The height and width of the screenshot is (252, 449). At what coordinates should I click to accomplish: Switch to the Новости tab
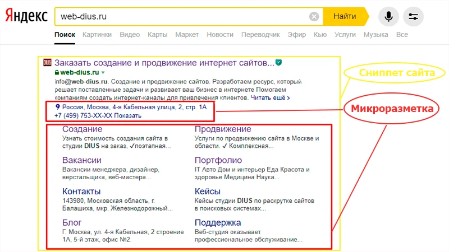click(220, 35)
